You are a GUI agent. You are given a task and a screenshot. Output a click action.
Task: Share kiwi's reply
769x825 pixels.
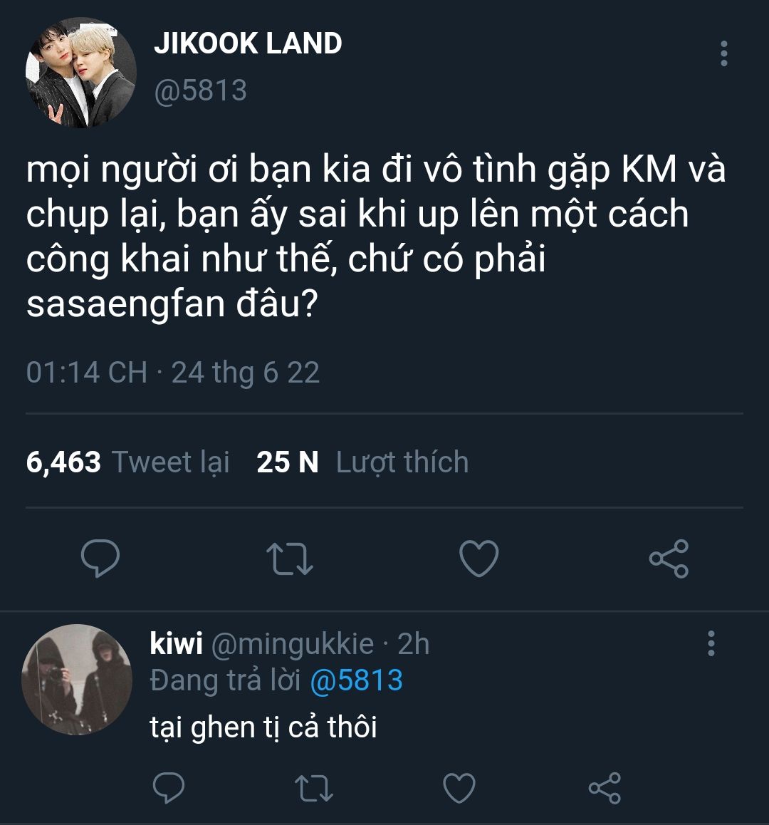pos(605,788)
